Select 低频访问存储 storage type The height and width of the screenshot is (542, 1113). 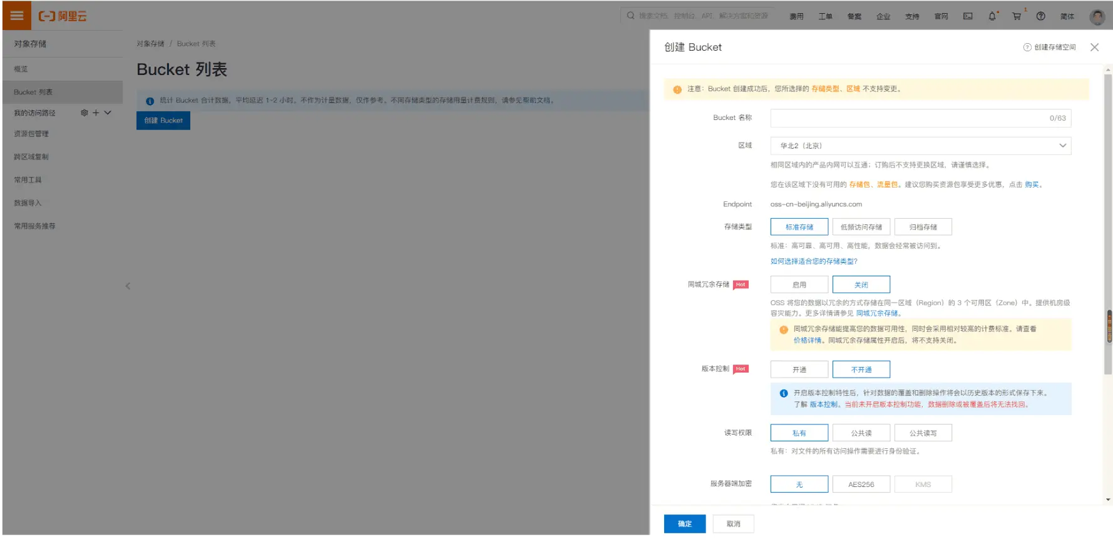coord(861,227)
